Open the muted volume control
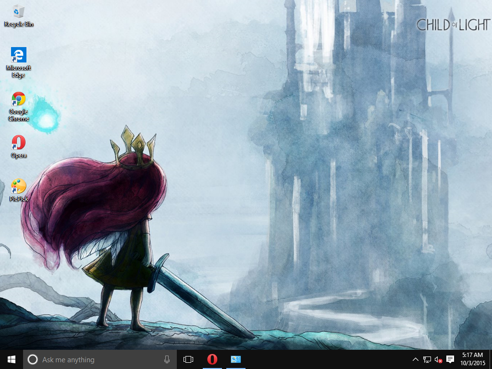 coord(438,359)
